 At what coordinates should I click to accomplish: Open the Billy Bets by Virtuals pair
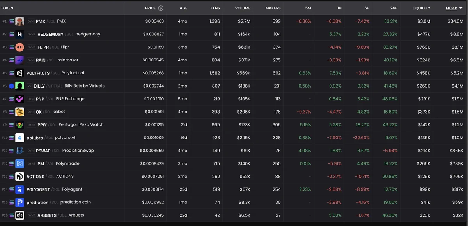84,86
